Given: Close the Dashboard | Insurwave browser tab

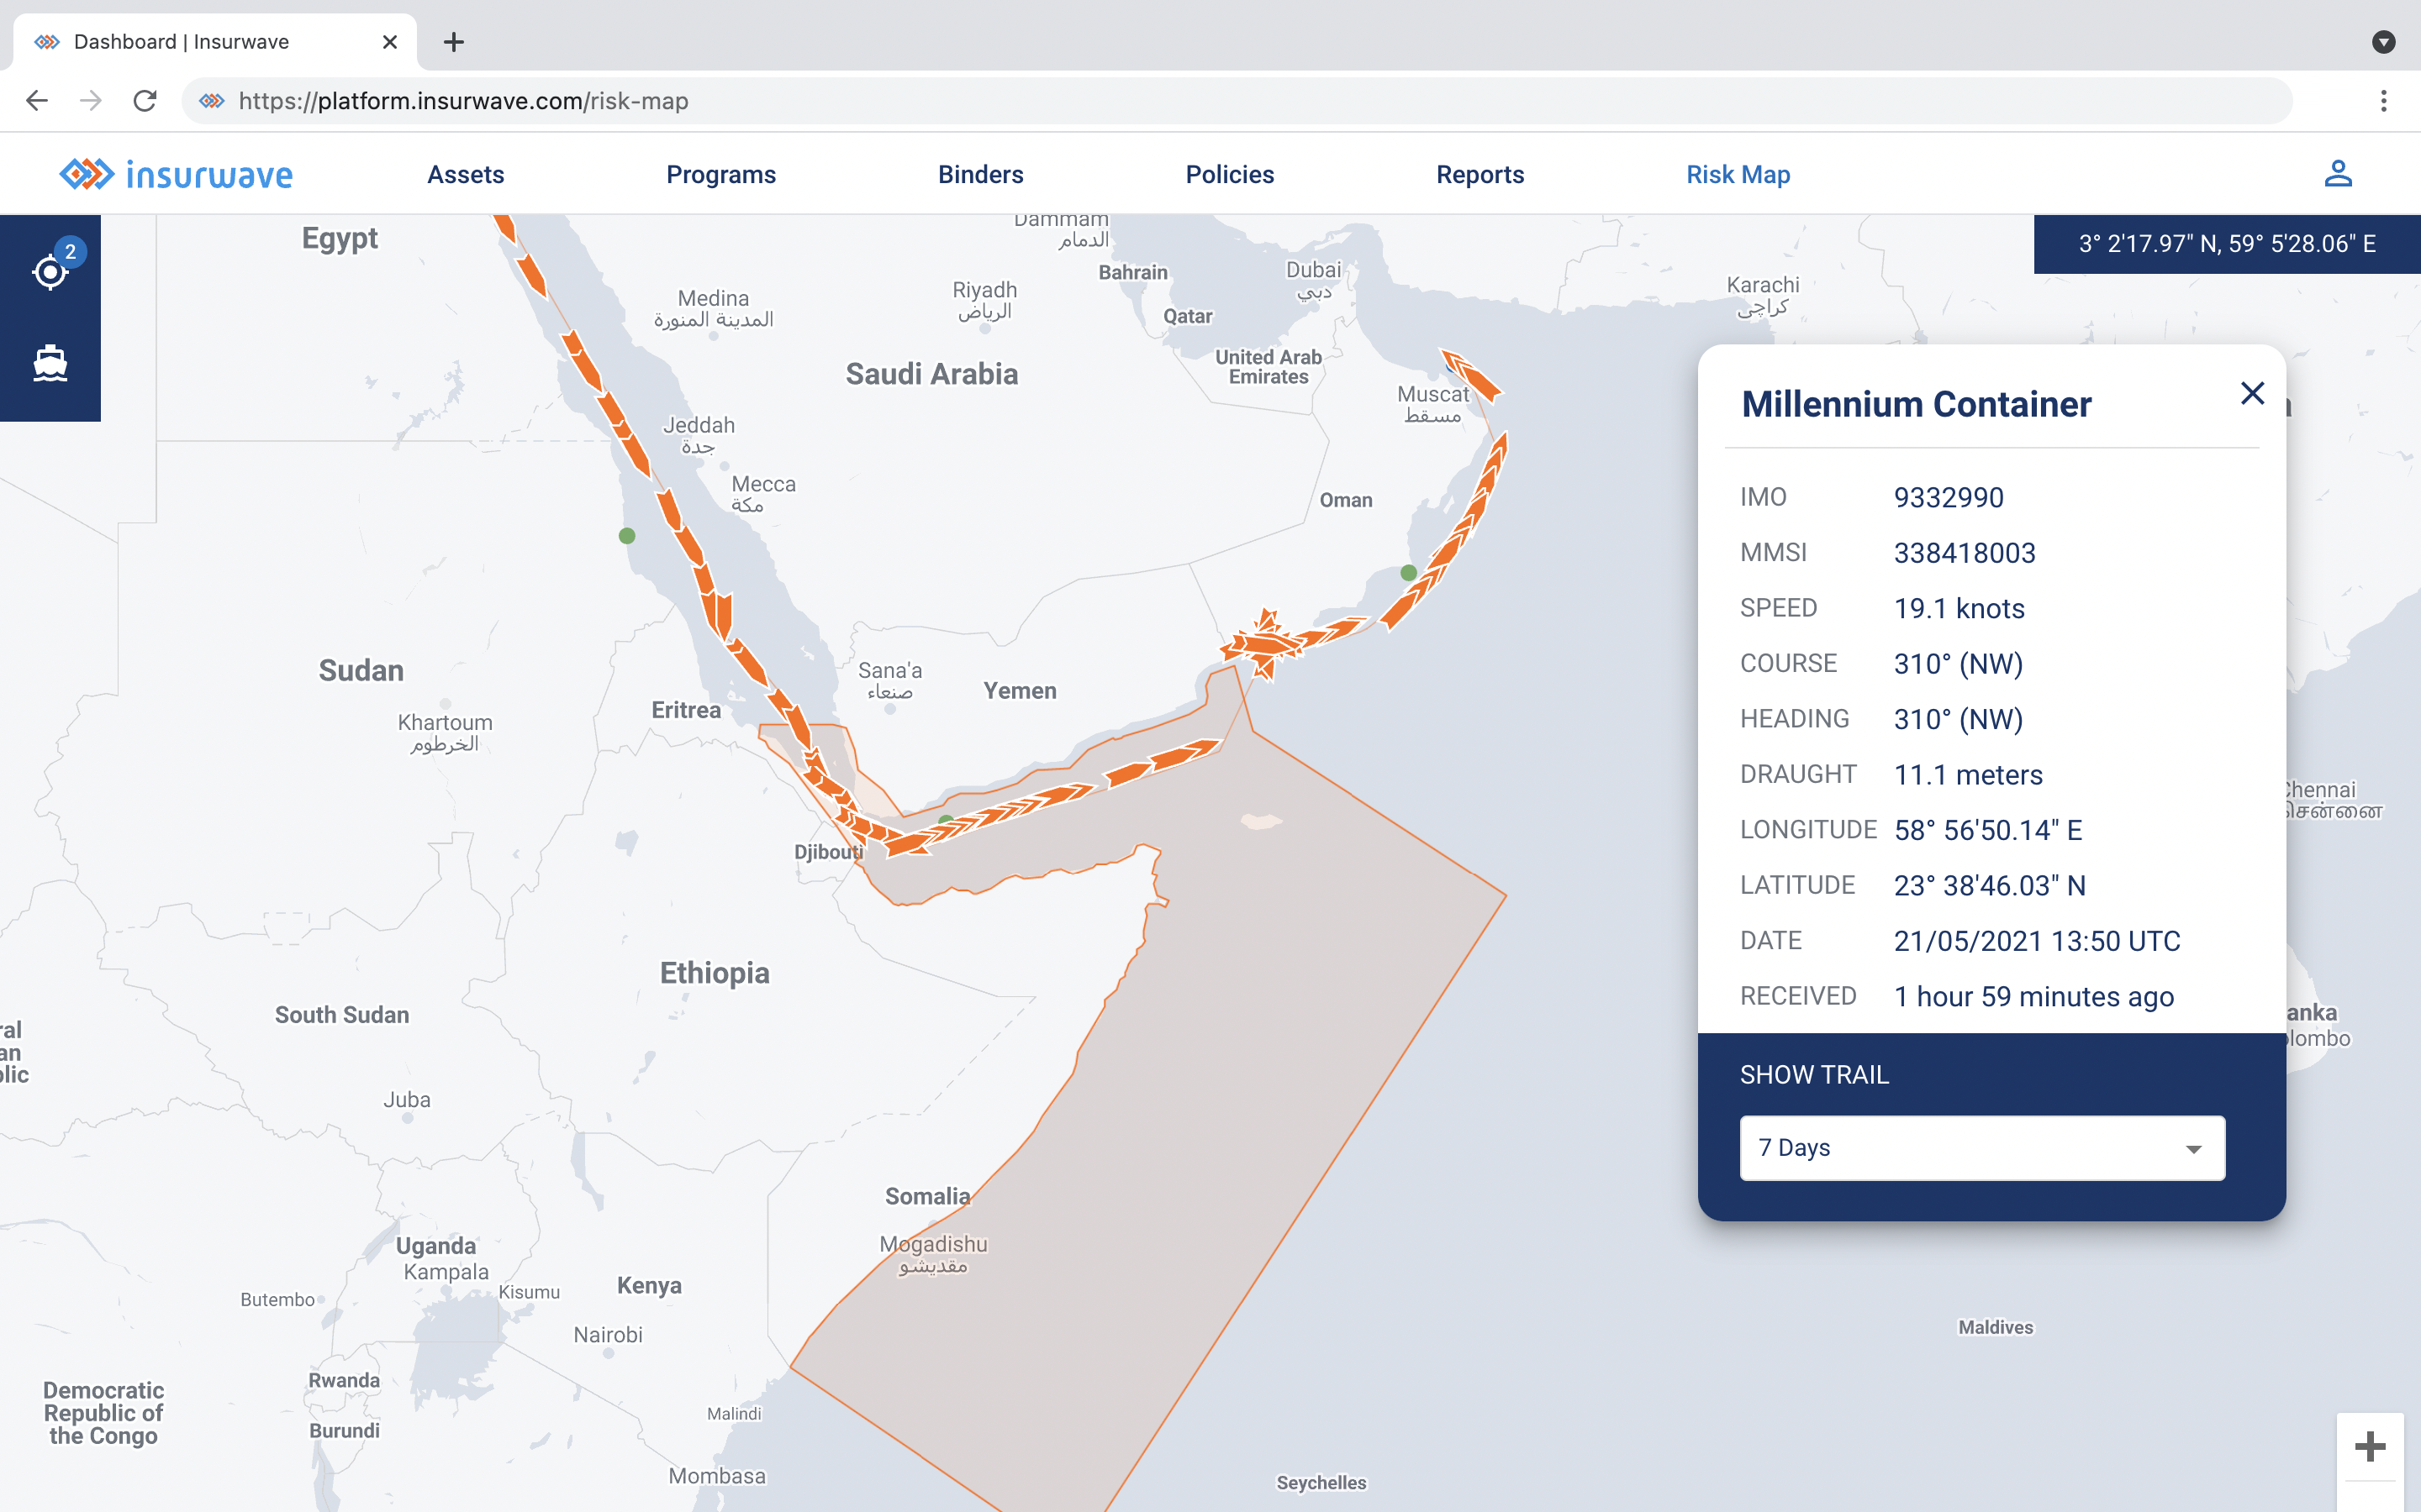Looking at the screenshot, I should pyautogui.click(x=390, y=42).
